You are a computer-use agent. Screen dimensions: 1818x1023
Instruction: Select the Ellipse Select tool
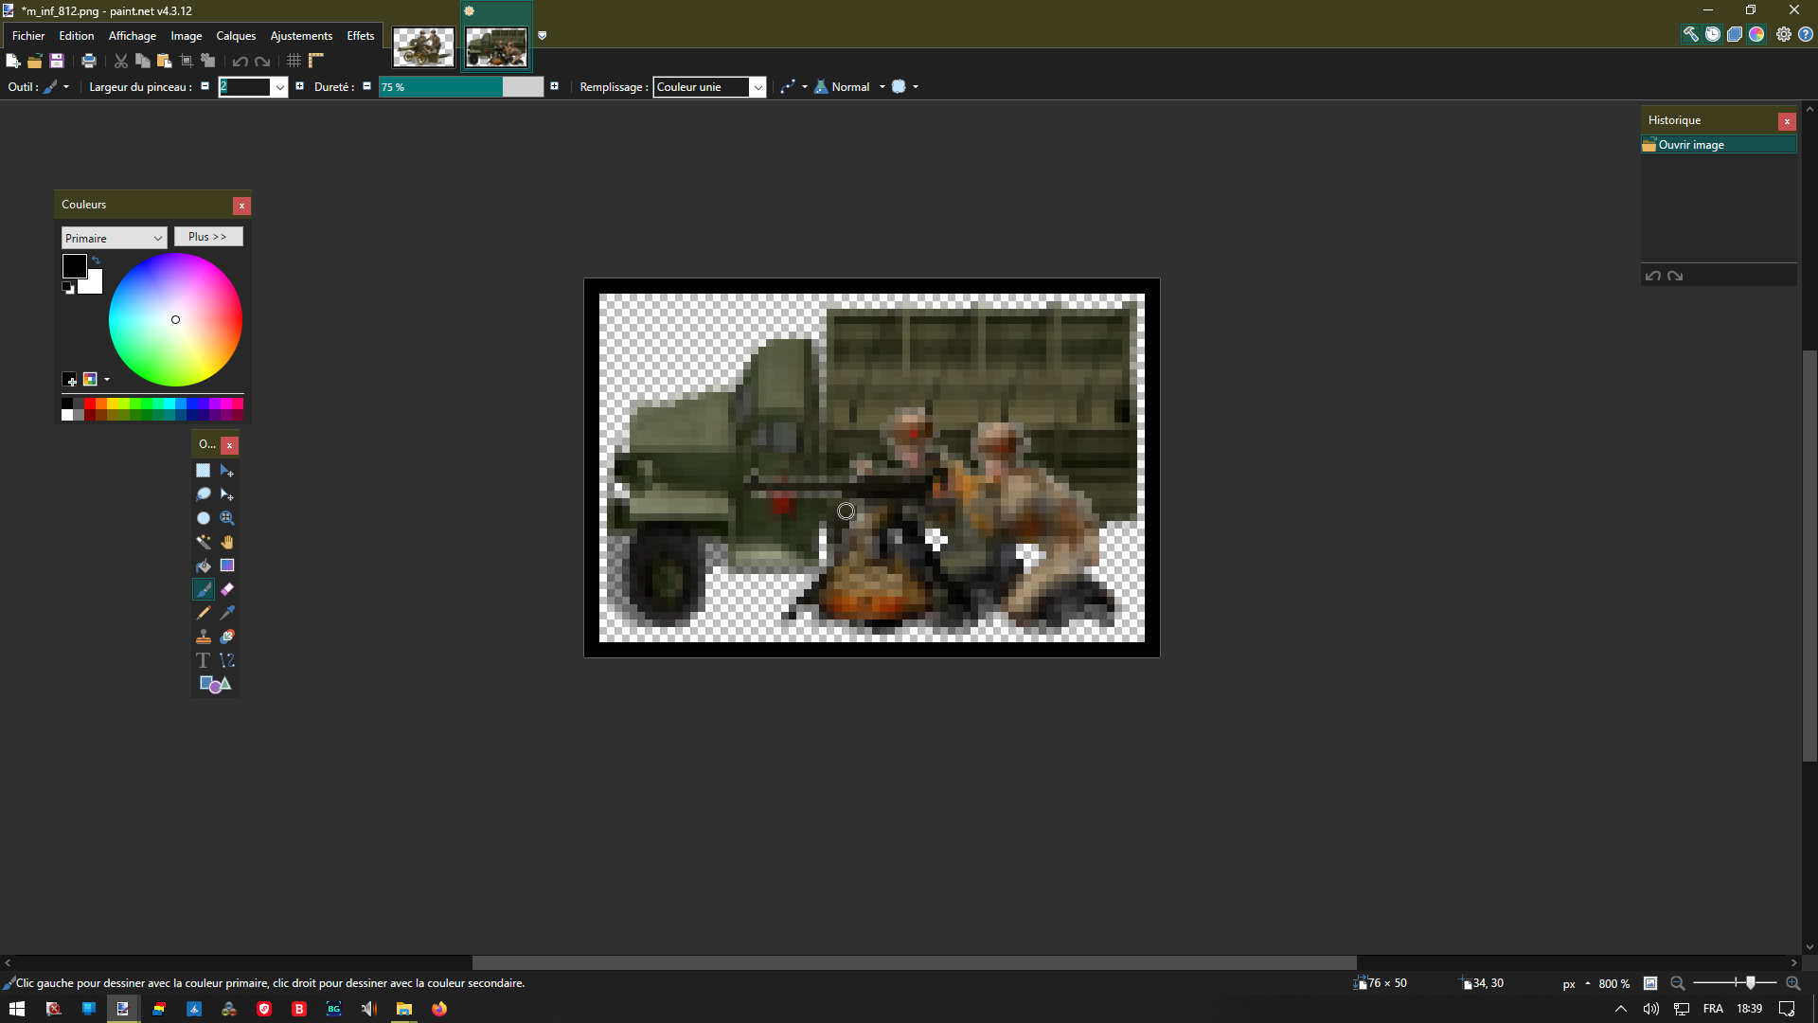point(203,518)
